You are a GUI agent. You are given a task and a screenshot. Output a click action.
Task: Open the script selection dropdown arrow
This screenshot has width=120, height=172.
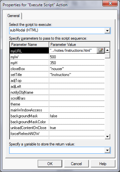[x=107, y=30]
